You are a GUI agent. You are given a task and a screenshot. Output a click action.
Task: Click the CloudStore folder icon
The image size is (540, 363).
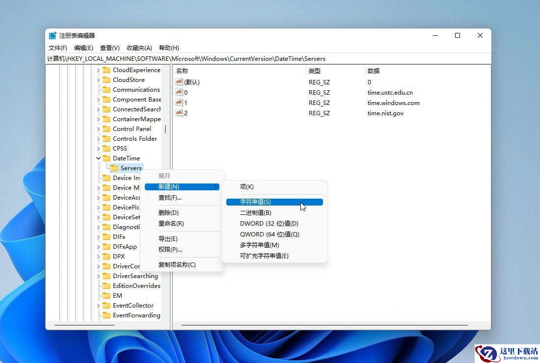tap(107, 80)
